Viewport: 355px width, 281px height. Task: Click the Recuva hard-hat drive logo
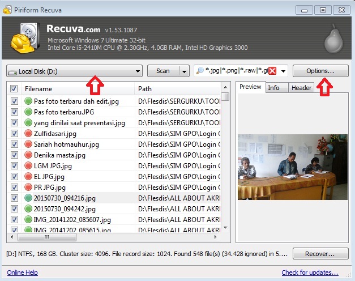pos(25,37)
